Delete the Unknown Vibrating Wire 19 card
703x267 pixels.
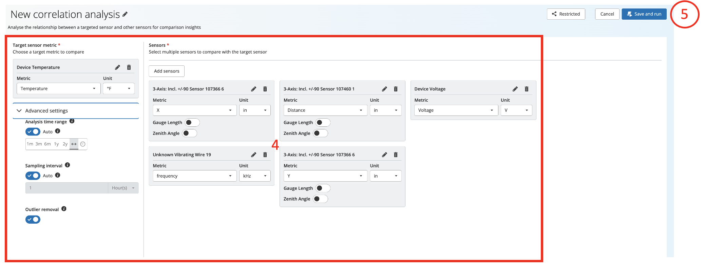[x=265, y=155]
